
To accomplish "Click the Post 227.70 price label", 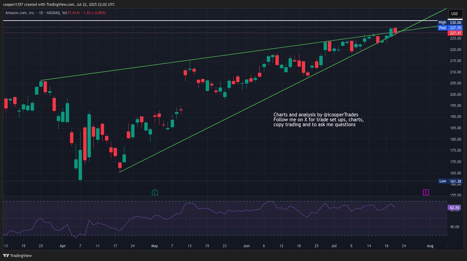I will tap(449, 28).
